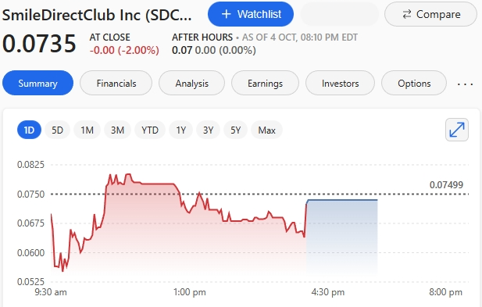Image resolution: width=482 pixels, height=307 pixels.
Task: Select the 5D chart range
Action: click(x=57, y=130)
